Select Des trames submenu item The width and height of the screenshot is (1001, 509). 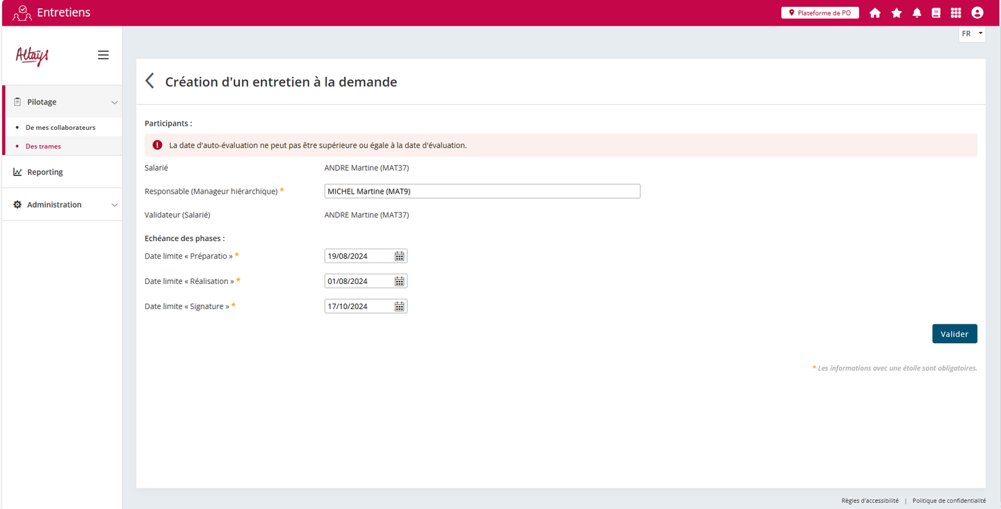[x=43, y=147]
